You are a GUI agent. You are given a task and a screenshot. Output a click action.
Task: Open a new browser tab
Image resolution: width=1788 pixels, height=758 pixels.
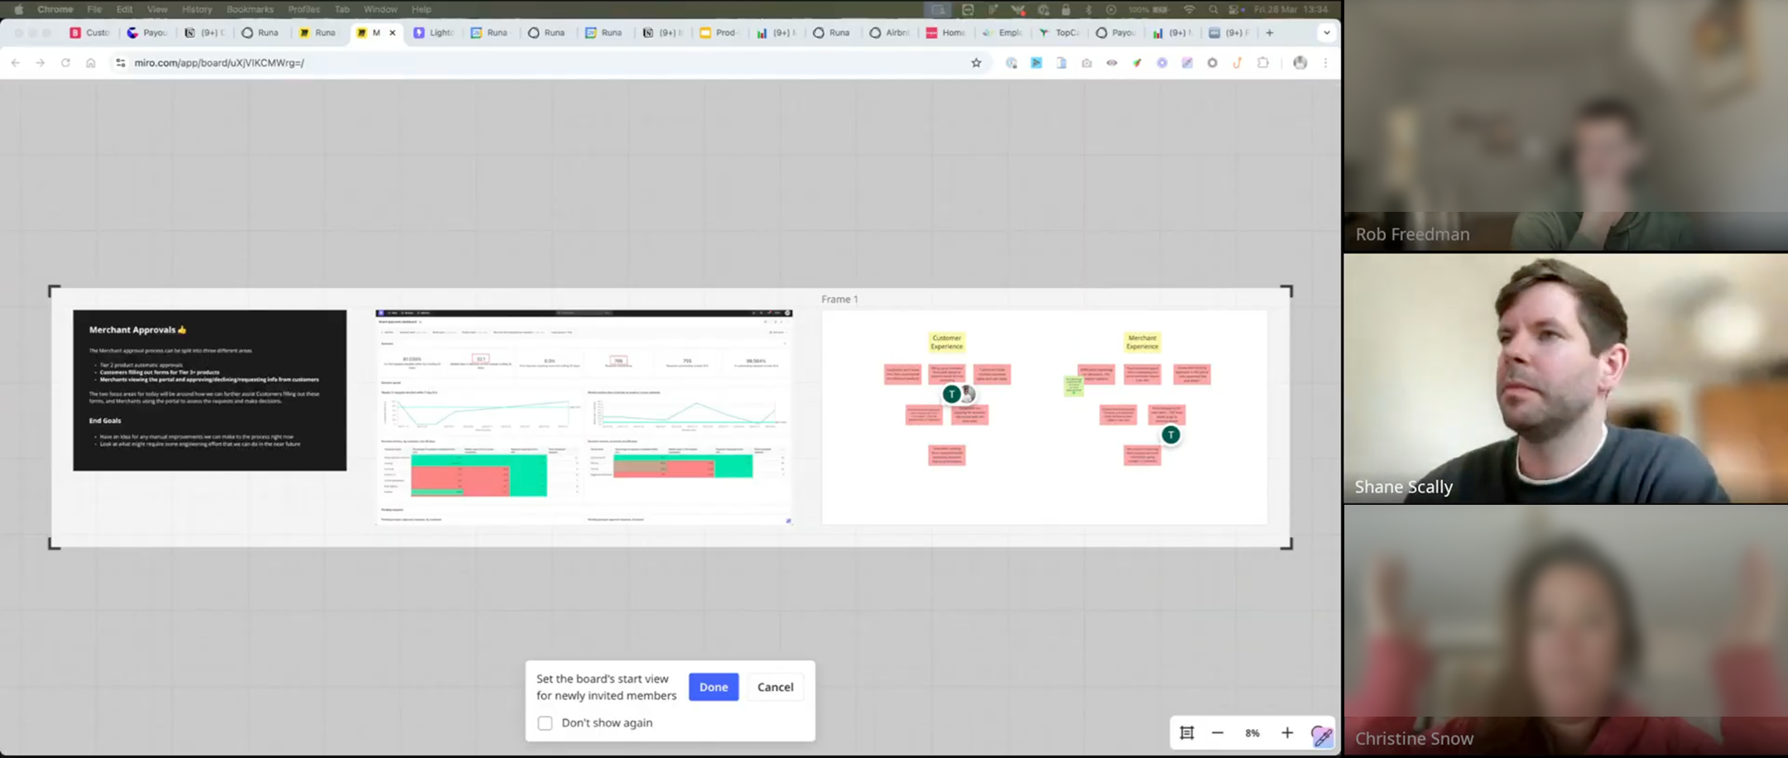[x=1269, y=33]
